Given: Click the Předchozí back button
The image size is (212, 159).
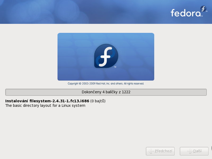Looking at the screenshot, I should click(x=160, y=151).
